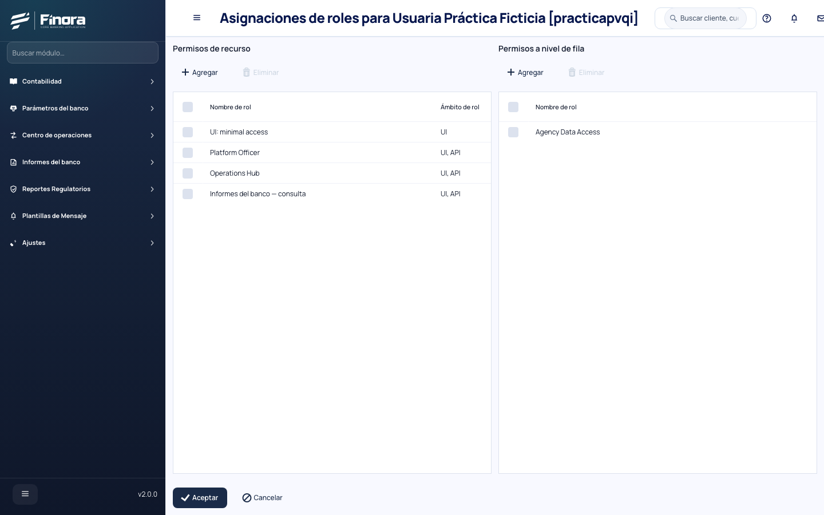The image size is (824, 515).
Task: Focus the 'Buscar módulo...' search field
Action: [x=82, y=53]
